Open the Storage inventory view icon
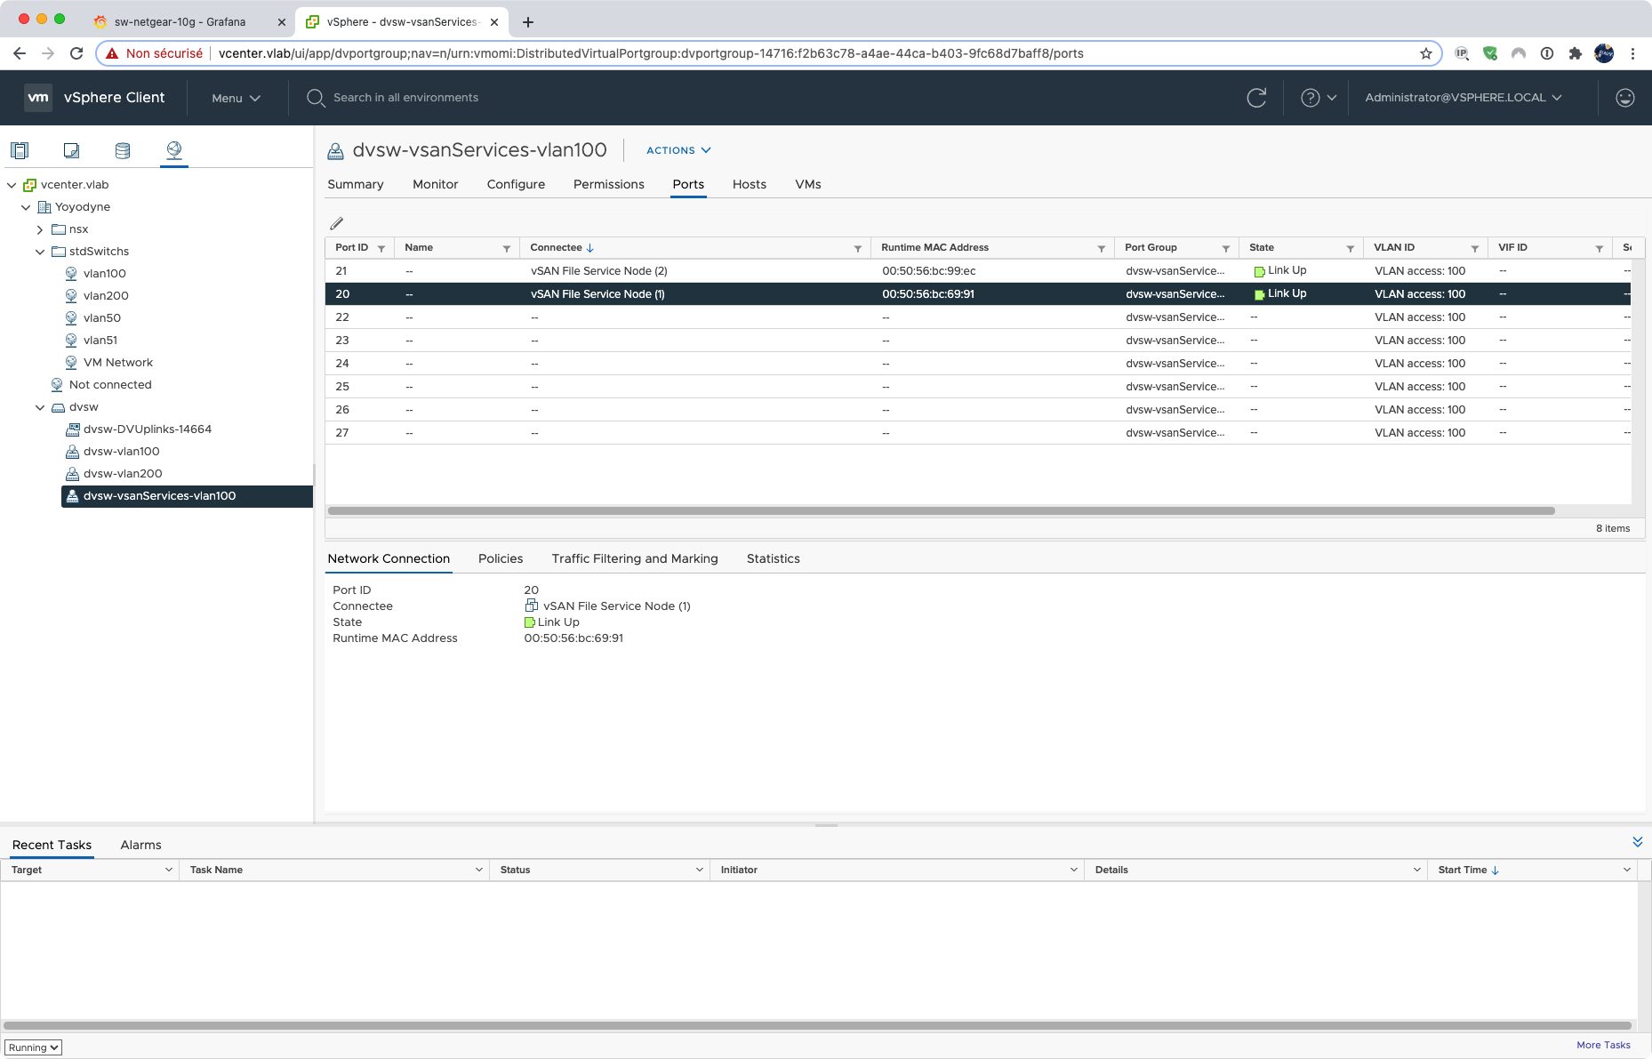The image size is (1652, 1059). (123, 150)
